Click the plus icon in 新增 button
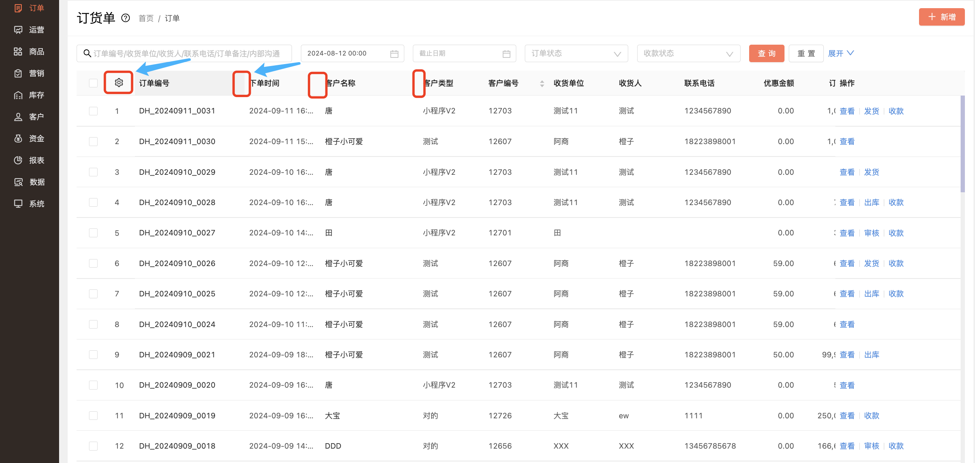 point(932,17)
